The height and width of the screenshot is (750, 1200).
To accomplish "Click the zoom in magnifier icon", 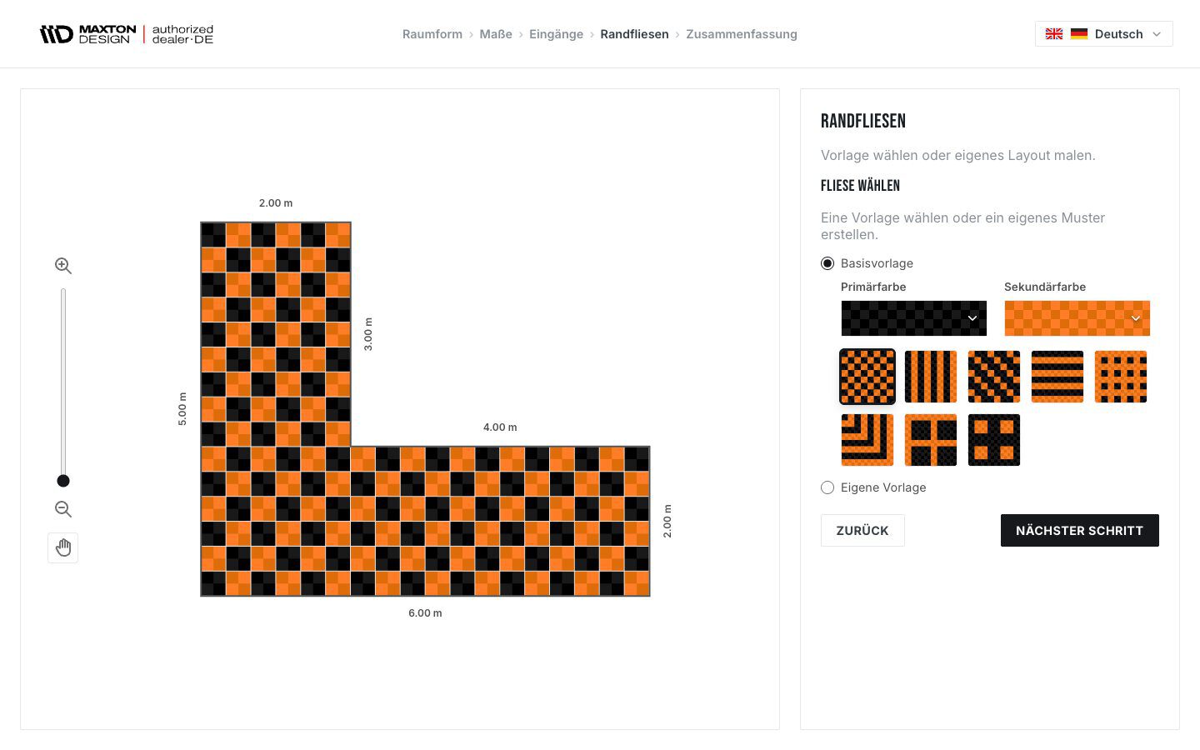I will coord(63,266).
